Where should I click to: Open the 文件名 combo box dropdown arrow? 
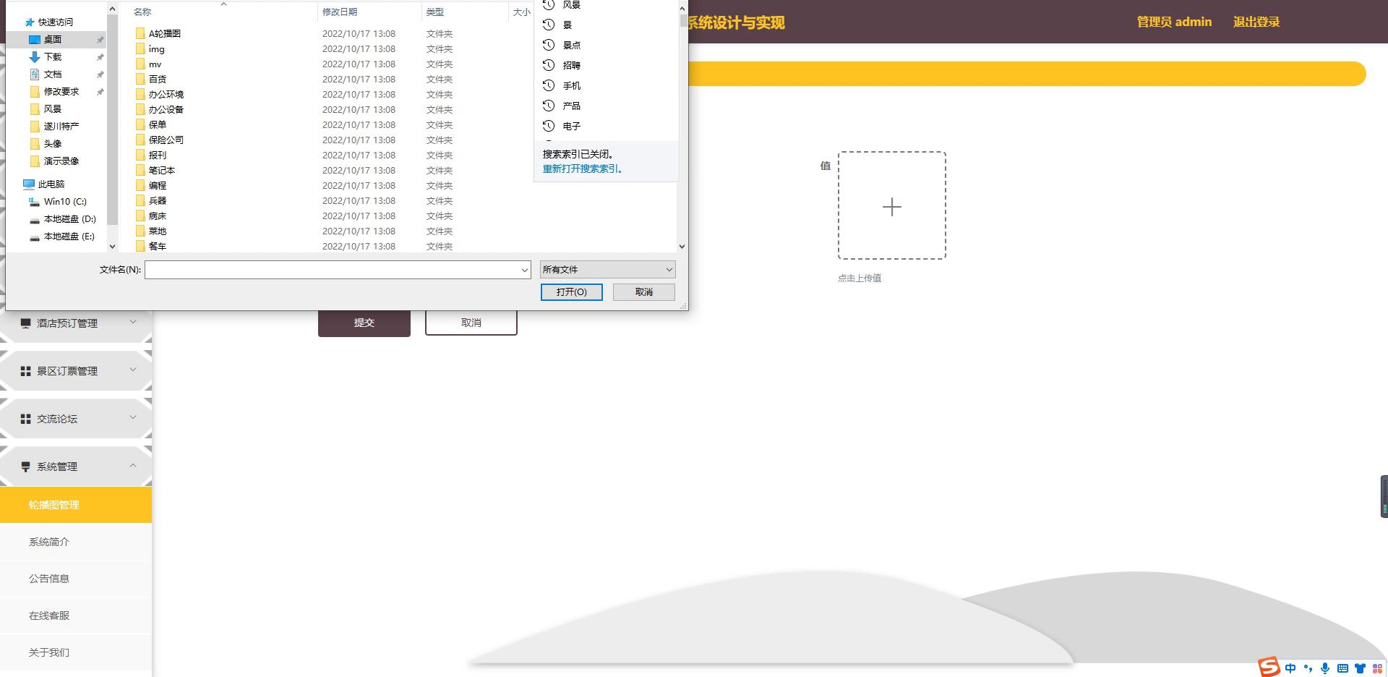tap(525, 270)
